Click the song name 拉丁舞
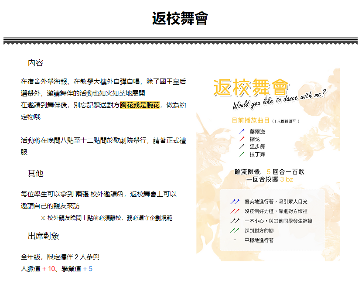The height and width of the screenshot is (291, 362). (x=257, y=154)
